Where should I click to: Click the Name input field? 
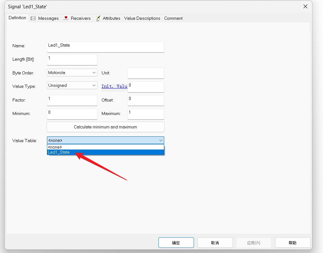pyautogui.click(x=105, y=47)
